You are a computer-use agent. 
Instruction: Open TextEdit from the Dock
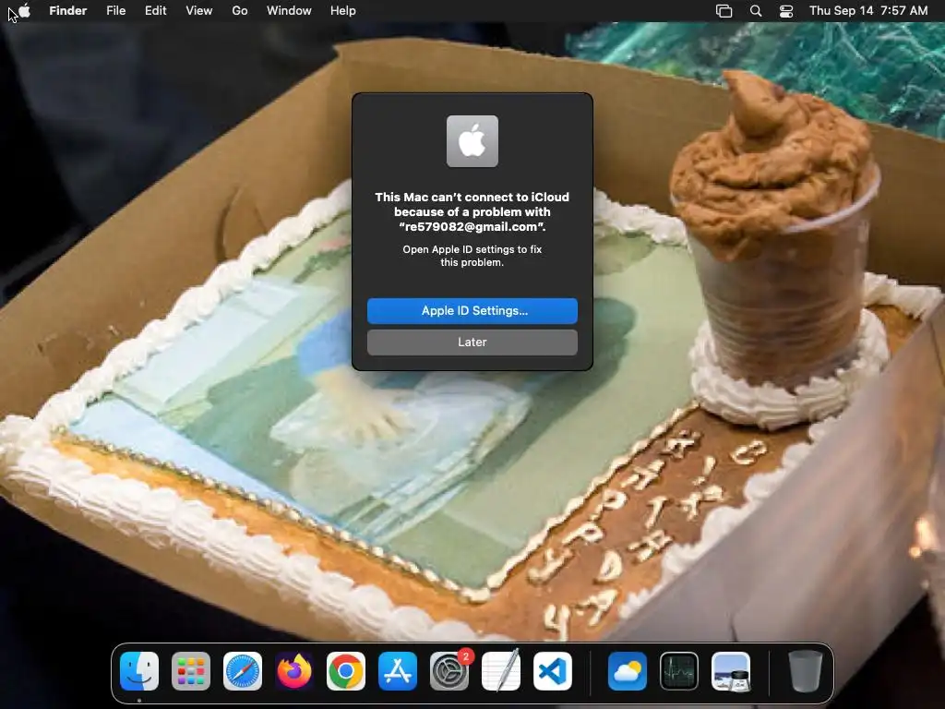(501, 670)
